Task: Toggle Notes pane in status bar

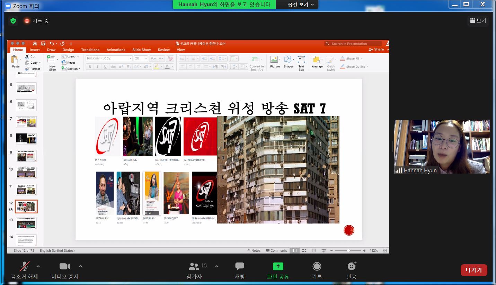Action: click(x=254, y=250)
